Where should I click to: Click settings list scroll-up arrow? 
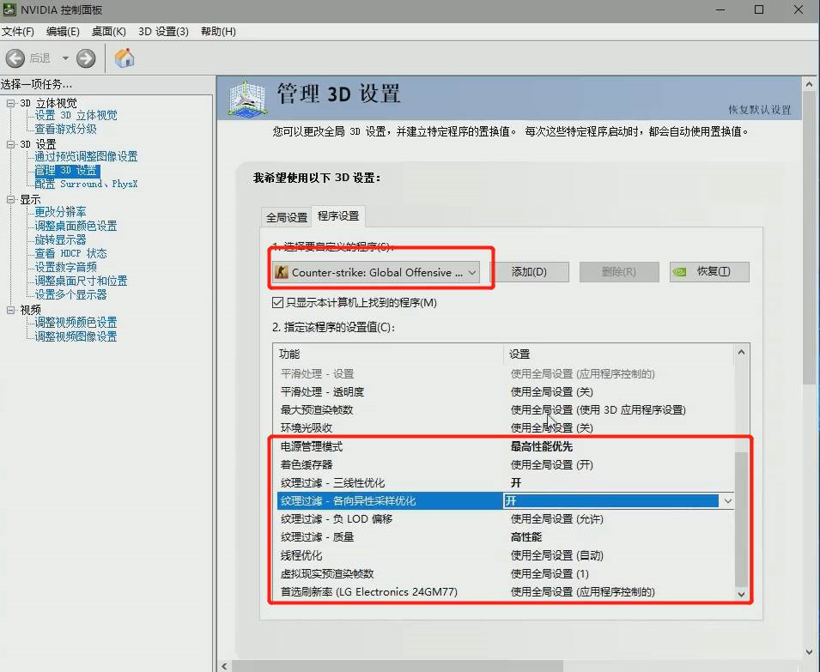pyautogui.click(x=742, y=352)
